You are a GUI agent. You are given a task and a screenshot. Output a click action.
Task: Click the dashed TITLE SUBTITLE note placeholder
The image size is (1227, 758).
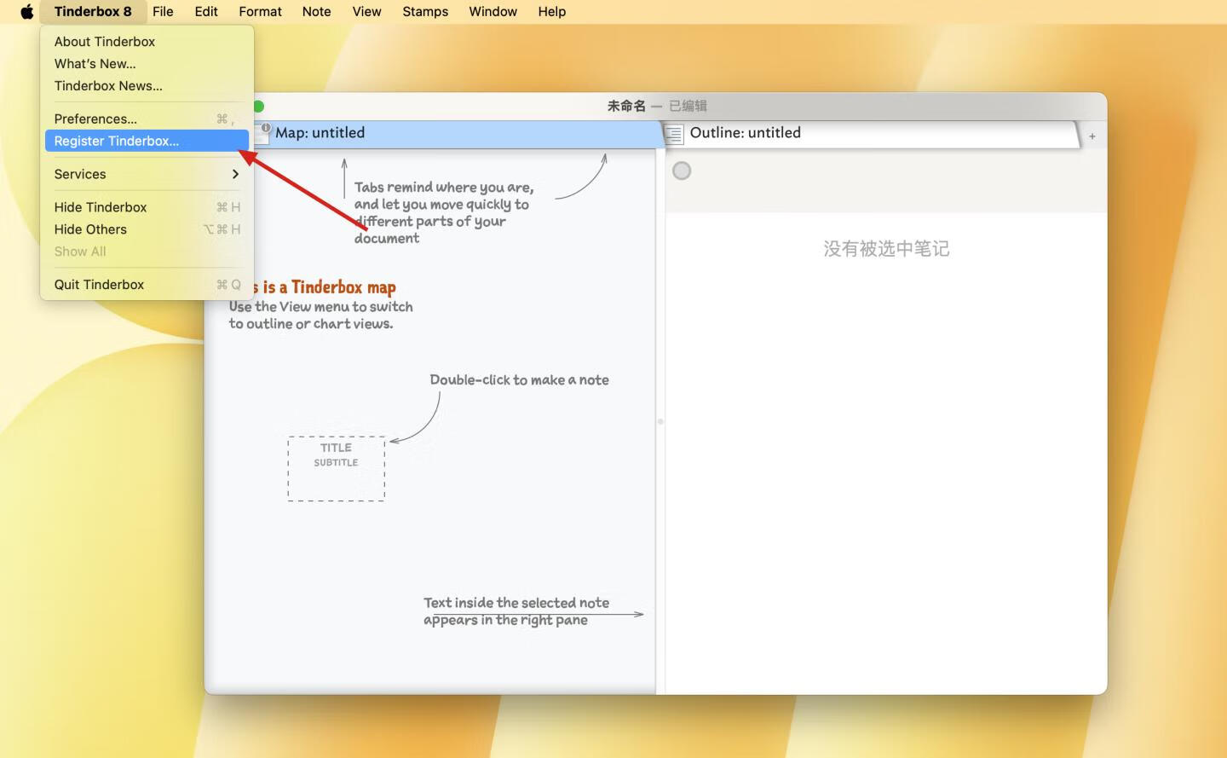click(337, 469)
